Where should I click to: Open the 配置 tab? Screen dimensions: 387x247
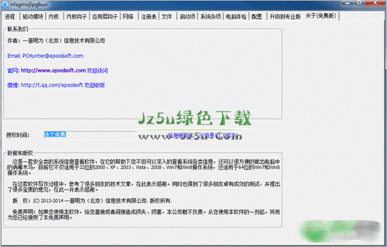tap(257, 16)
